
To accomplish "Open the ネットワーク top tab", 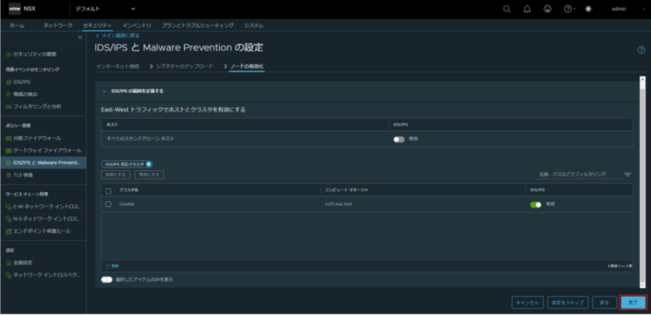I will click(x=58, y=25).
